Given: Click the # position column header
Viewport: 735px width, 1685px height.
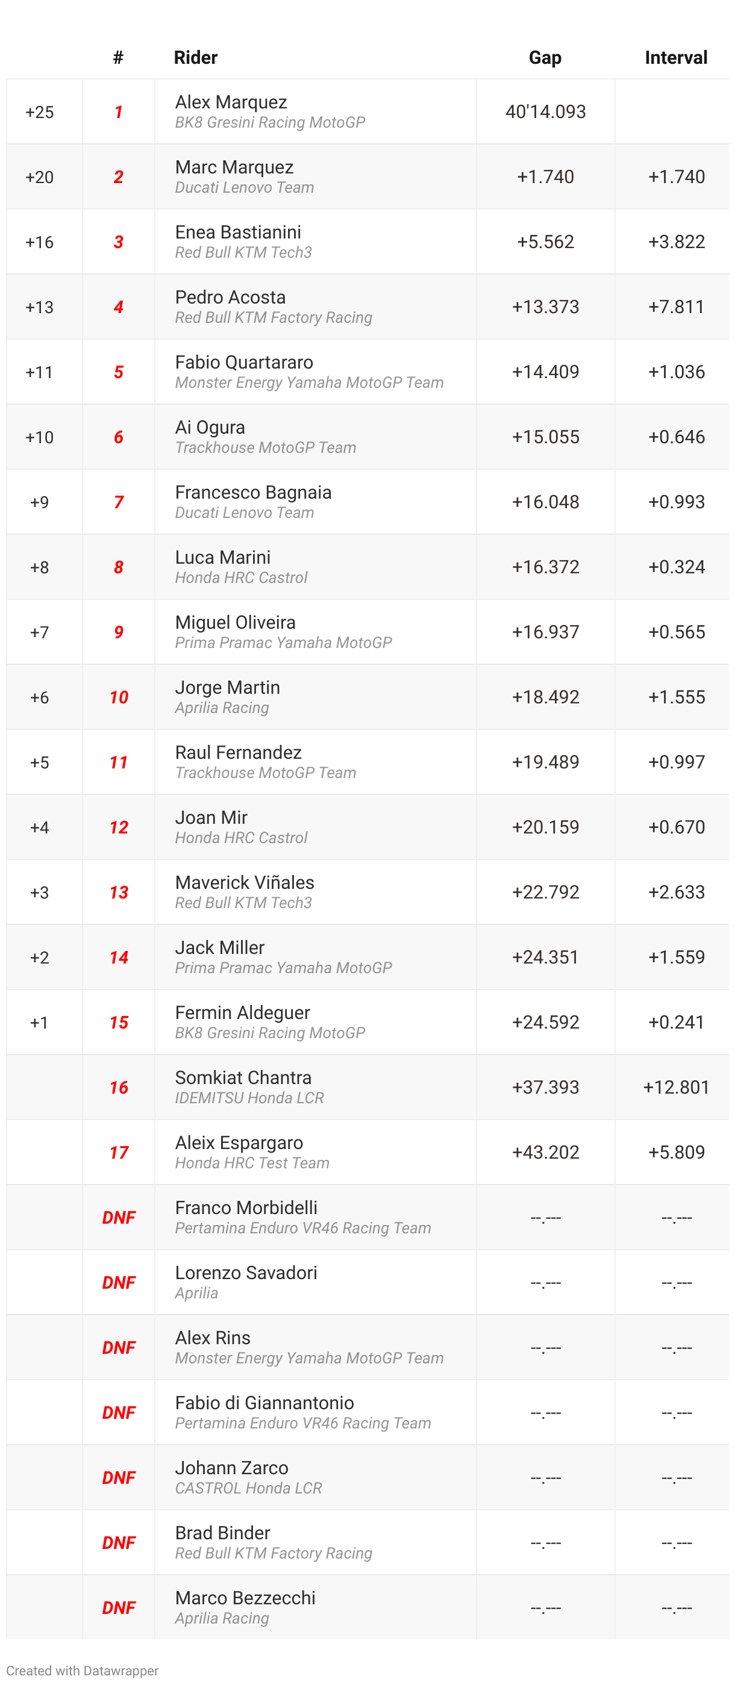Looking at the screenshot, I should point(119,58).
